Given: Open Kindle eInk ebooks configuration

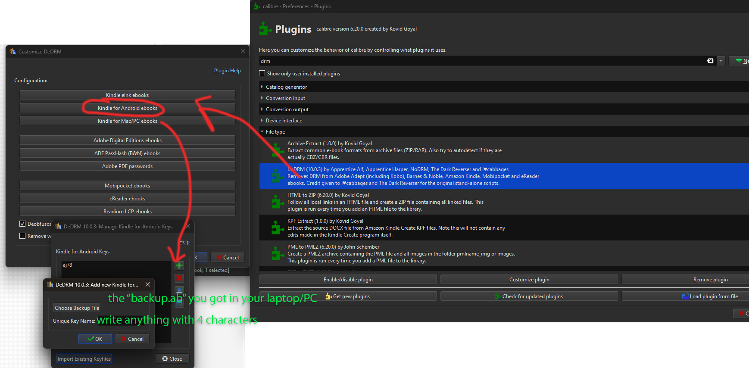Looking at the screenshot, I should [x=128, y=95].
